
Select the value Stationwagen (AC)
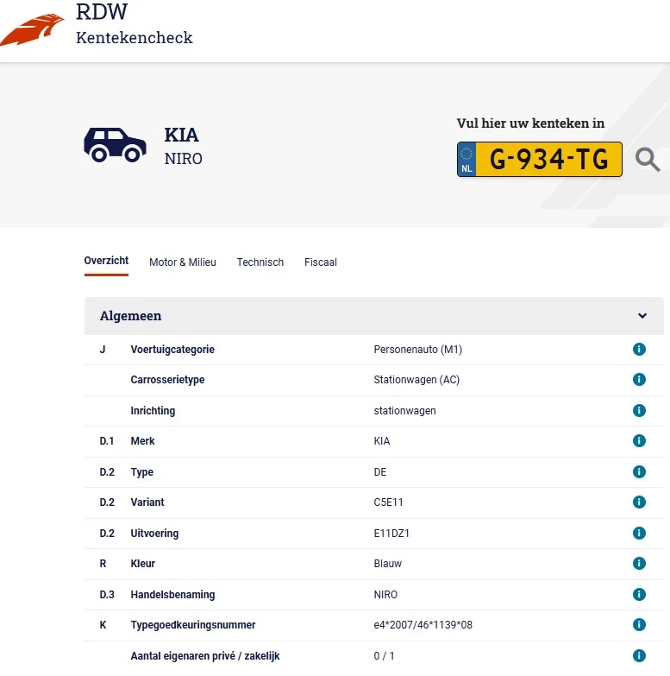click(x=416, y=379)
